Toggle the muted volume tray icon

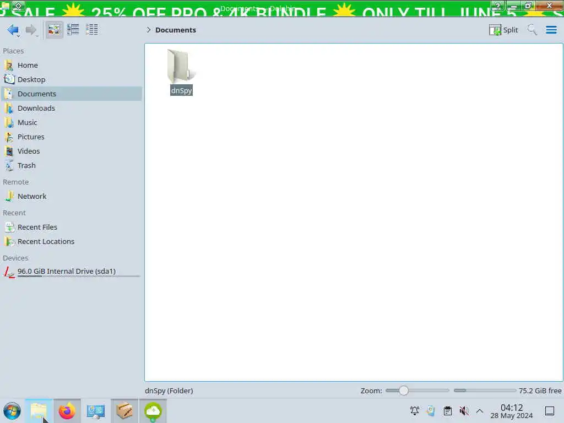[464, 410]
